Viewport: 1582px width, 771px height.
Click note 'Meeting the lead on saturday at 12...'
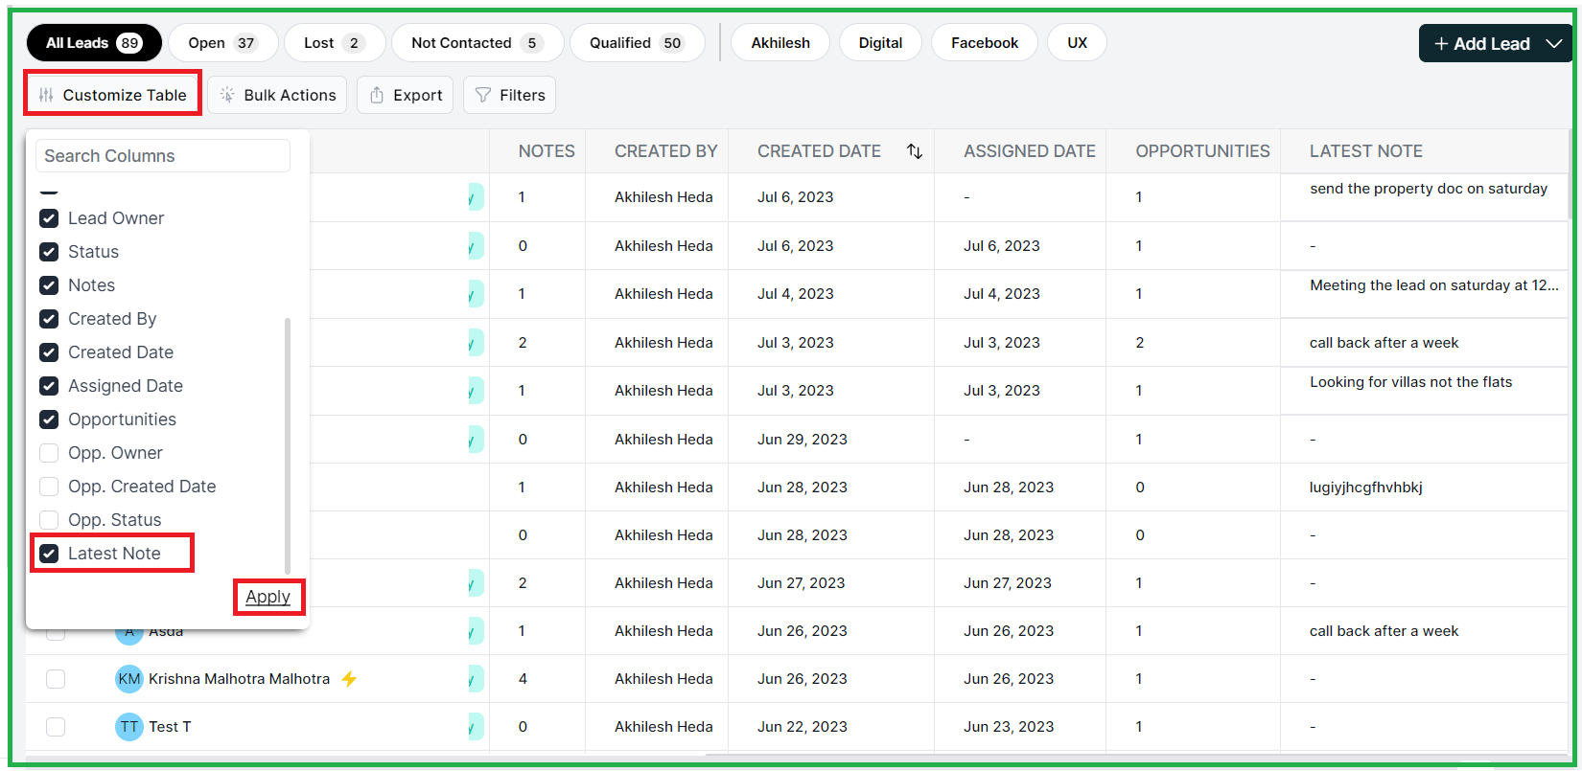[x=1434, y=285]
